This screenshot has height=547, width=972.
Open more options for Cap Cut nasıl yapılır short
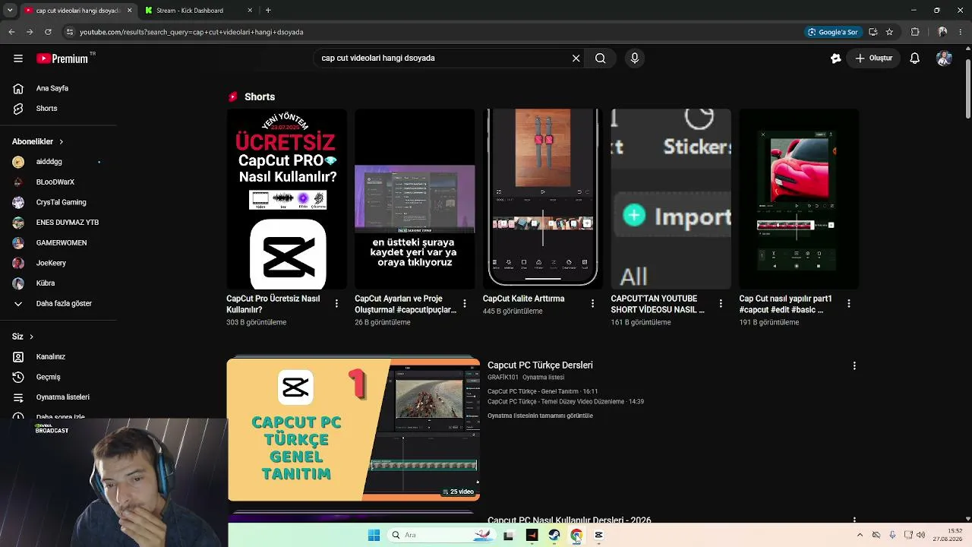click(849, 303)
